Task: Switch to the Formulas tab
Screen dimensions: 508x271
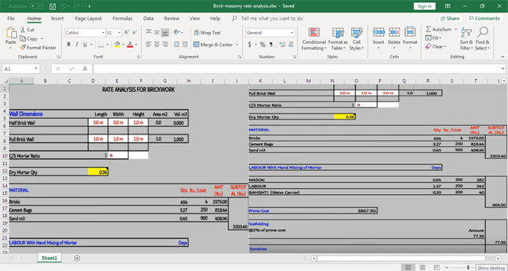Action: coord(123,19)
